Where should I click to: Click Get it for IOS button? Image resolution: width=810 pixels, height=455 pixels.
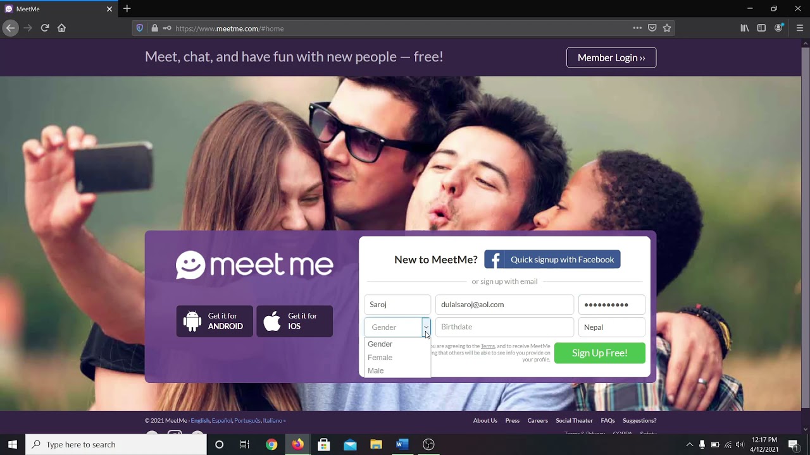pyautogui.click(x=294, y=321)
